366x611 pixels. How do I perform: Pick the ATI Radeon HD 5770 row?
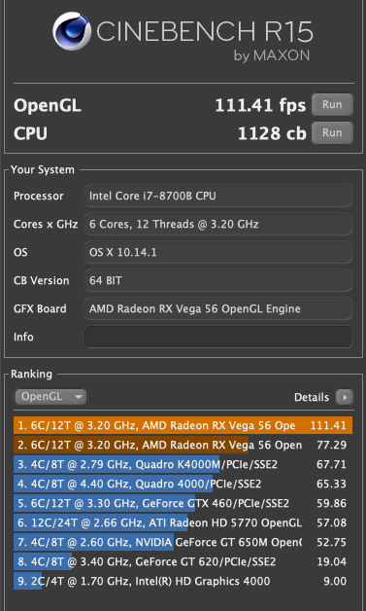pyautogui.click(x=183, y=522)
